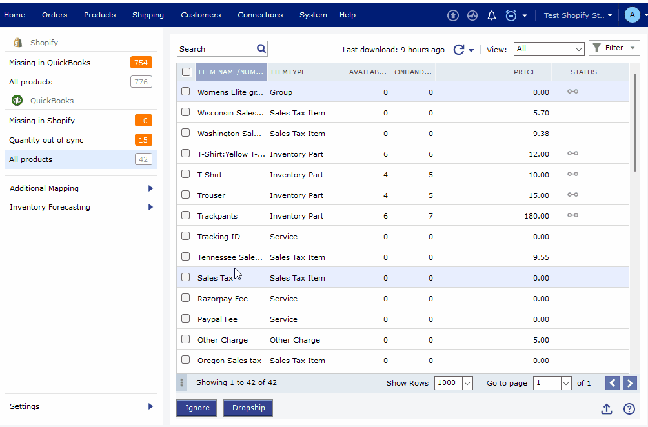The height and width of the screenshot is (427, 648).
Task: Check the T-Shirt row checkbox
Action: (186, 174)
